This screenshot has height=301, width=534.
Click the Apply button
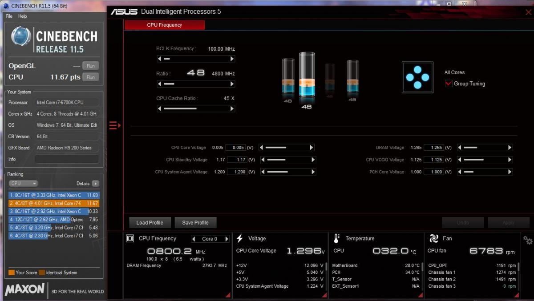pos(508,222)
